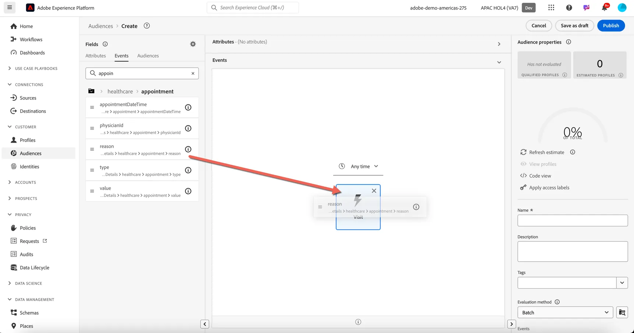Open the folder root icon in breadcrumb
Screen dimensions: 634x333
pos(91,91)
